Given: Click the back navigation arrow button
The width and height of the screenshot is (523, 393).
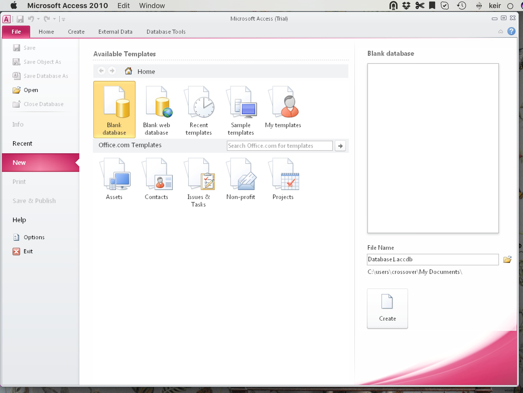Looking at the screenshot, I should [x=101, y=71].
